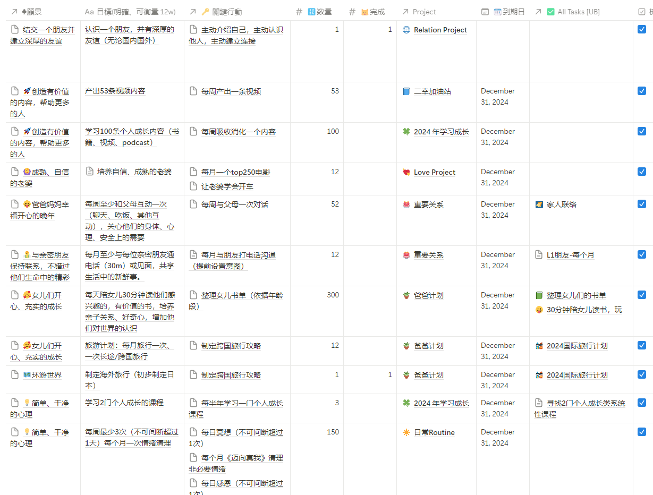
Task: Open the 寻找2门个人成长类系统性课程 task link
Action: click(585, 403)
